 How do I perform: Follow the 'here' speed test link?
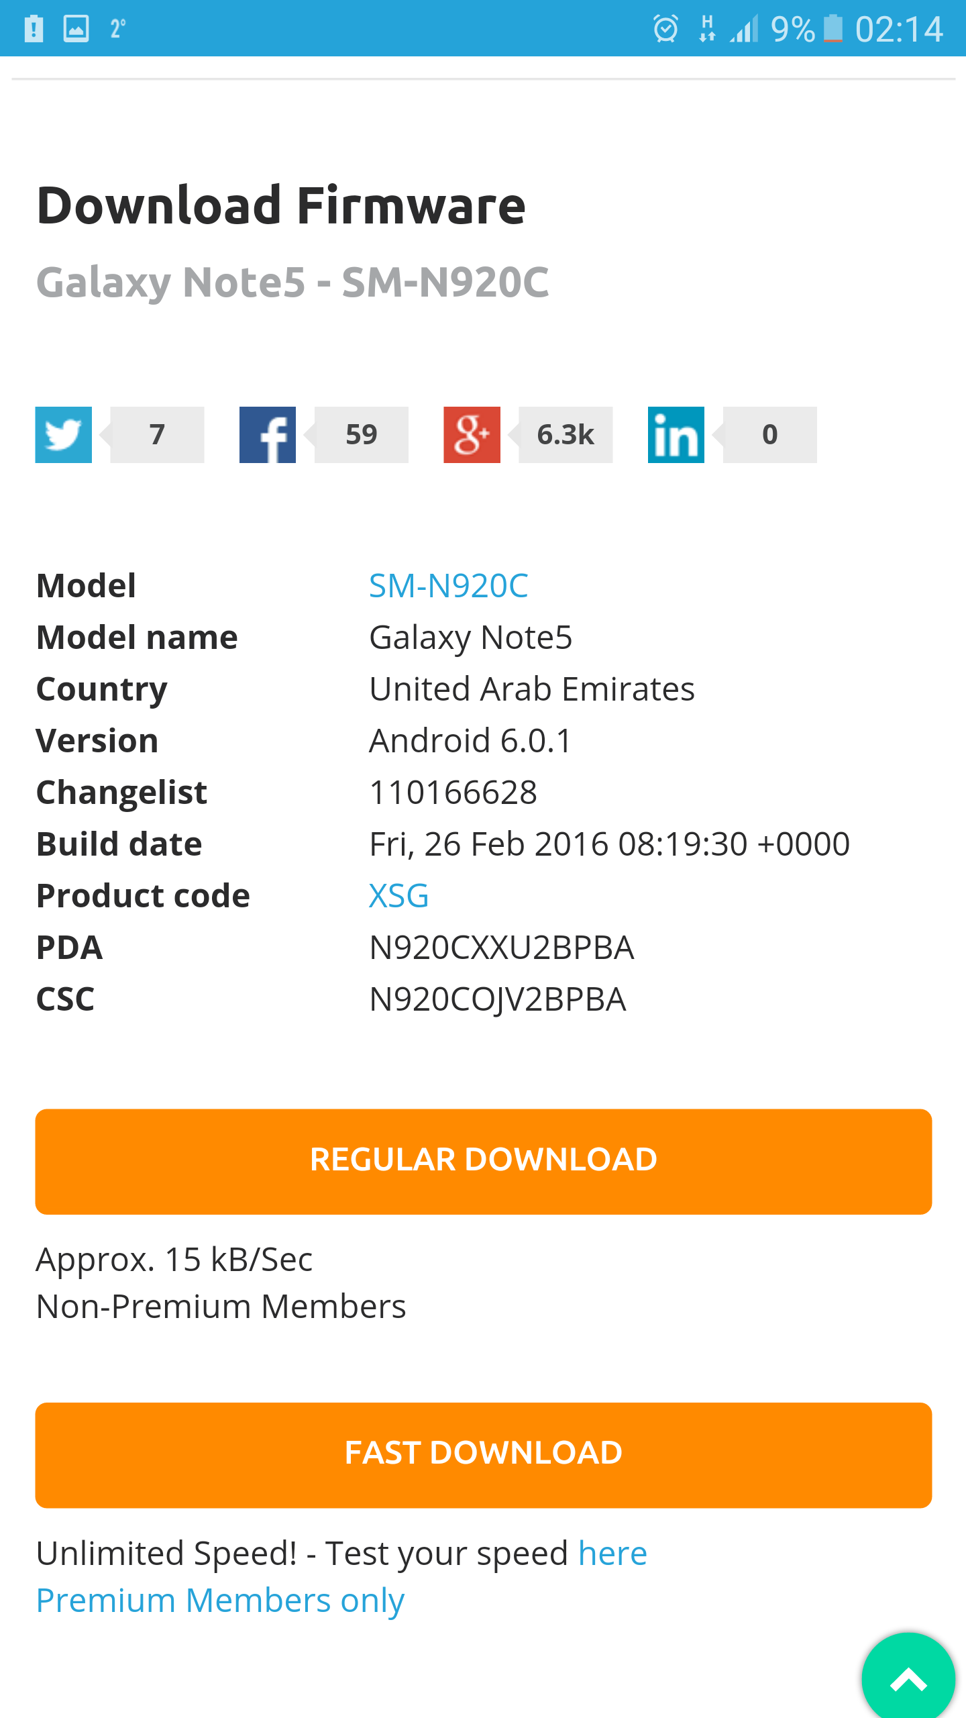click(612, 1554)
